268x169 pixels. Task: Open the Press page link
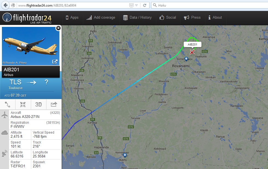point(192,18)
